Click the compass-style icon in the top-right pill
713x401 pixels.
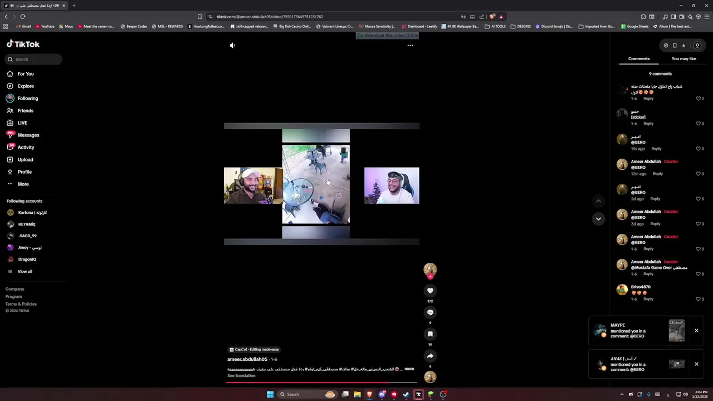click(666, 46)
